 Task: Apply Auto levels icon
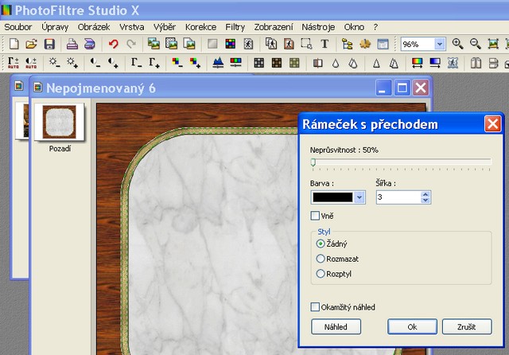pos(14,63)
